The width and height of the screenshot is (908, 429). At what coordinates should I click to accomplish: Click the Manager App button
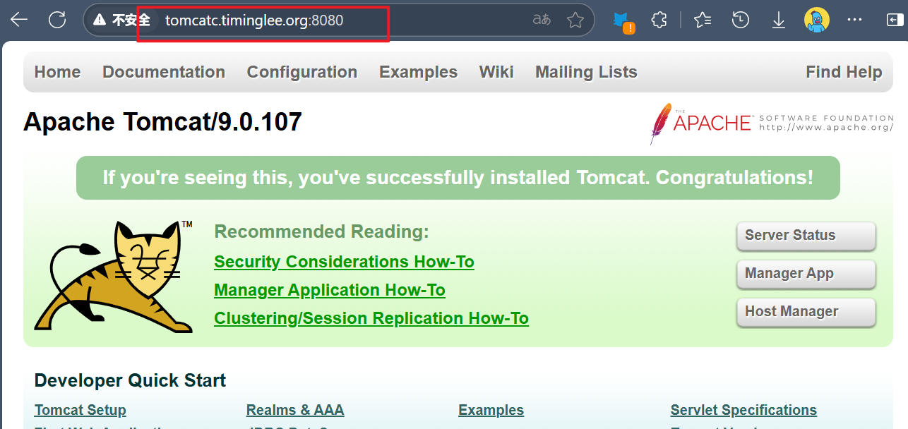click(806, 274)
